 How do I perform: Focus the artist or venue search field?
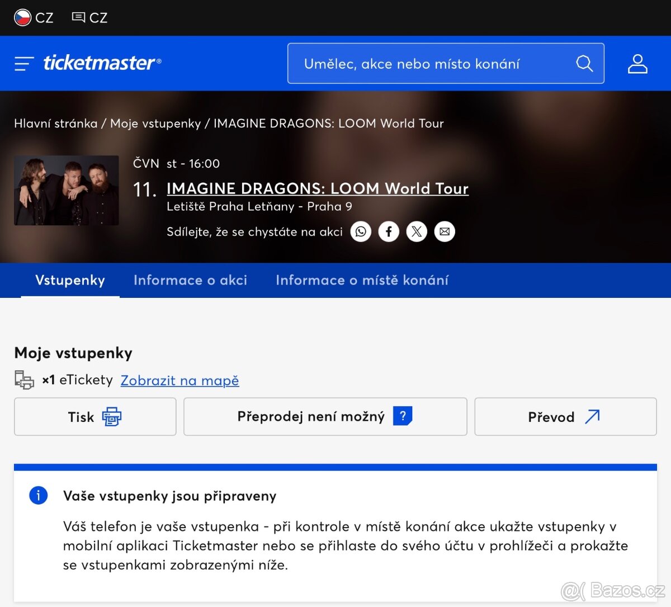pos(446,64)
